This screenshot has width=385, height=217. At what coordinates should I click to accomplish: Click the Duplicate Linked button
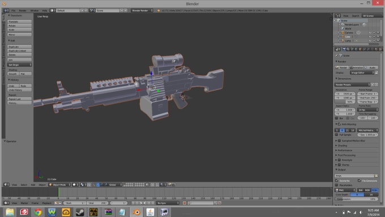pyautogui.click(x=19, y=50)
